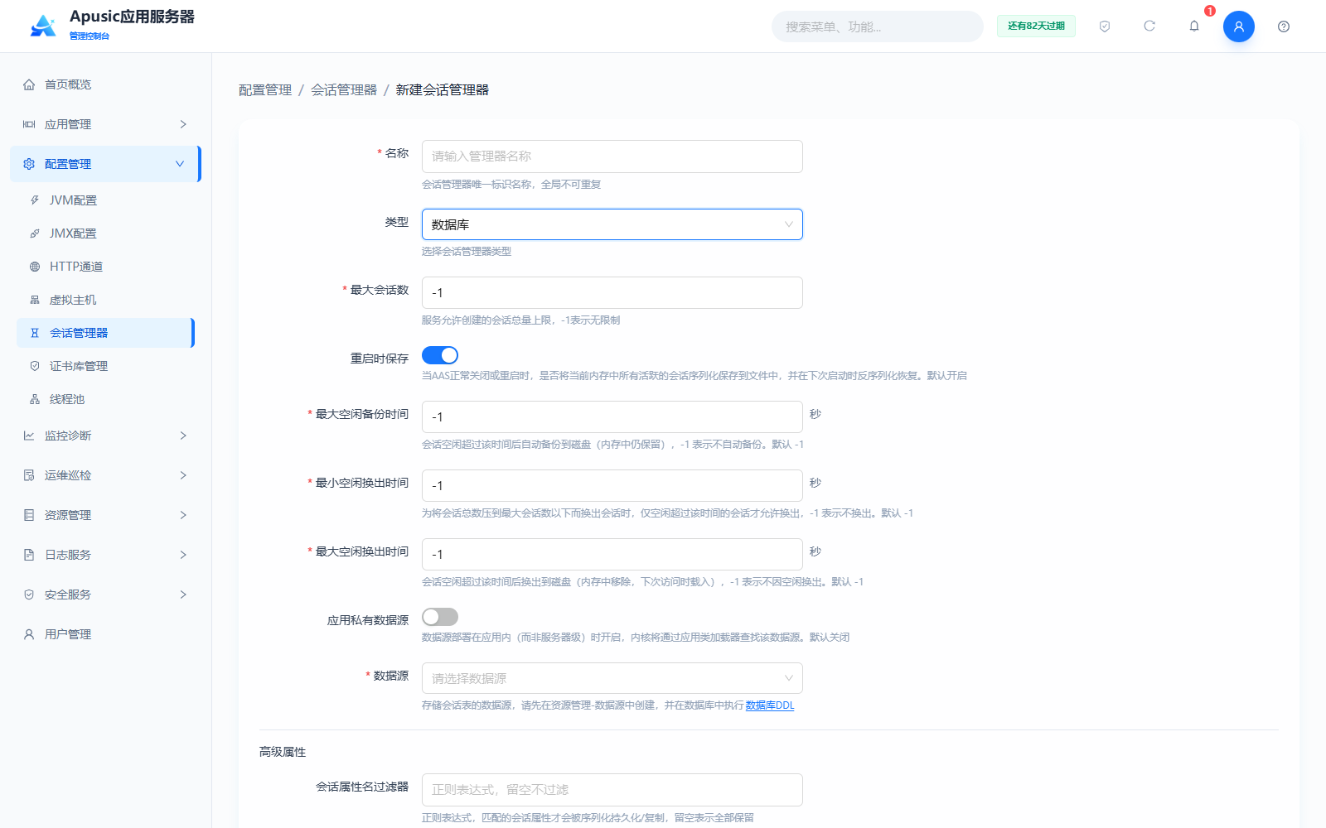Viewport: 1326px width, 828px height.
Task: Click the user icon beside 用户管理
Action: click(29, 634)
